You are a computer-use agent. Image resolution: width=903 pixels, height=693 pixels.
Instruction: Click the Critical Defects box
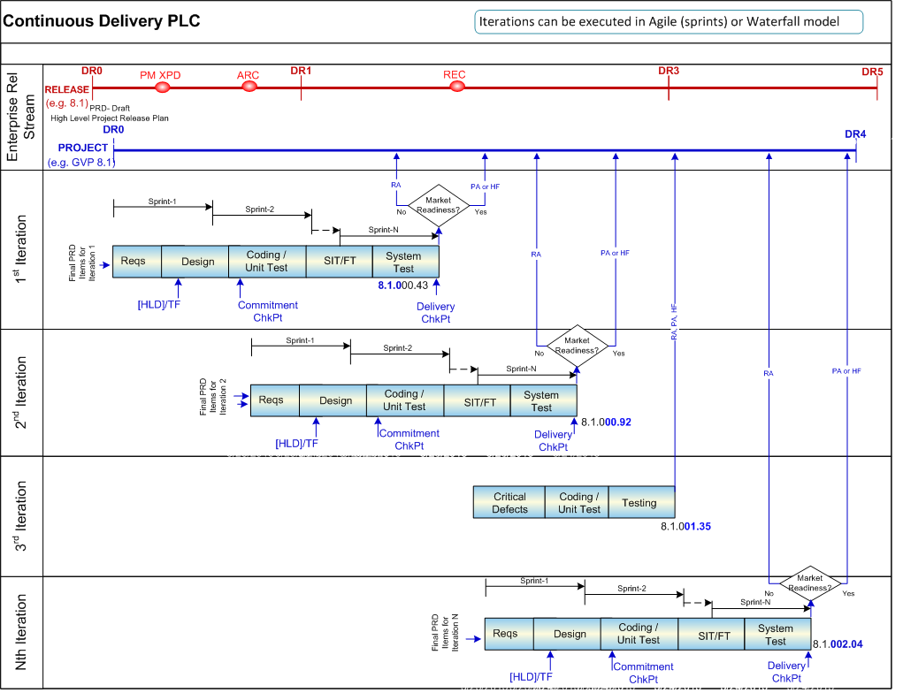click(x=509, y=503)
